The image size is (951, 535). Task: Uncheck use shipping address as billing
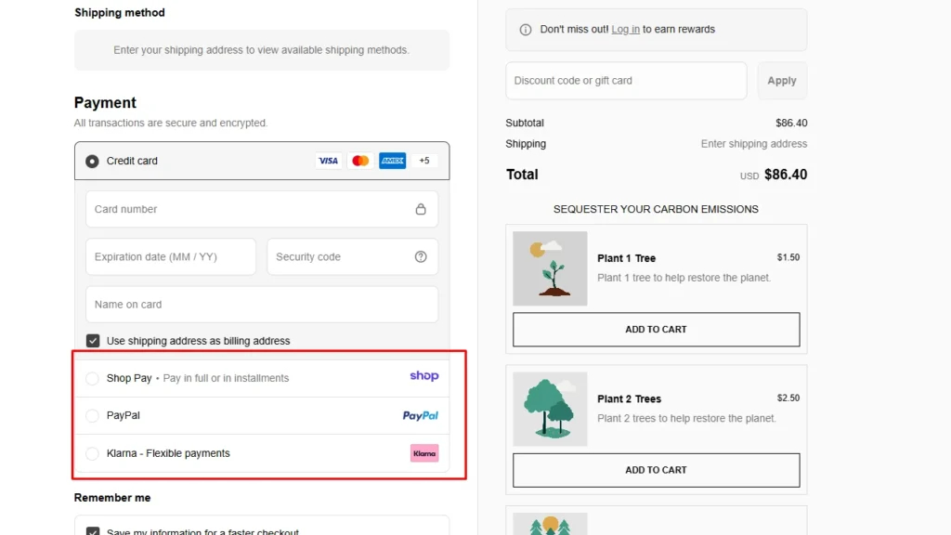coord(92,341)
